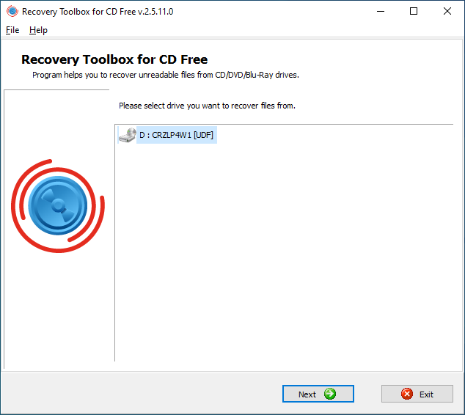Click the green arrow icon on Next
Image resolution: width=465 pixels, height=415 pixels.
click(330, 394)
